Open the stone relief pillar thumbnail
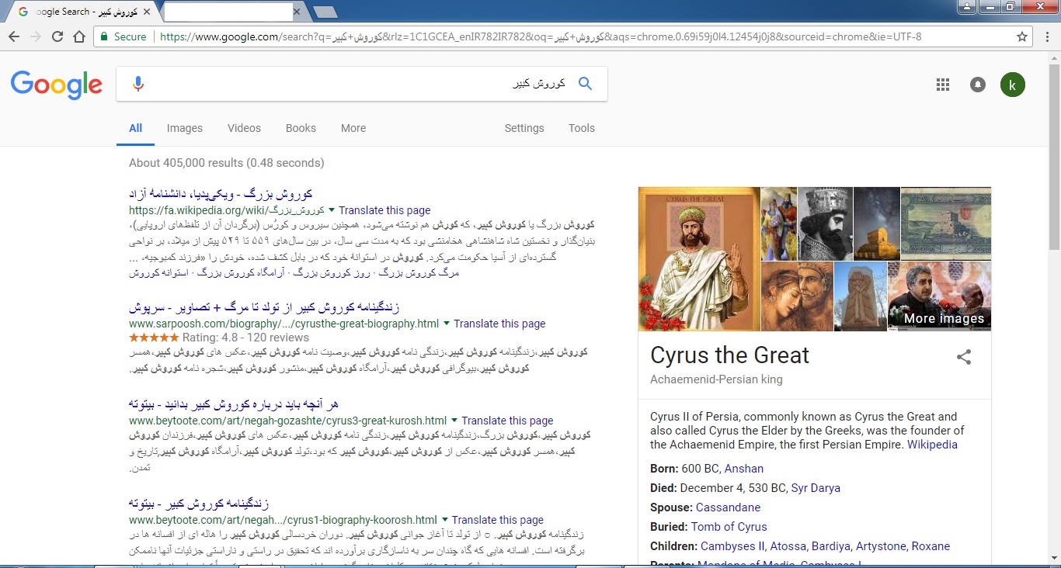The height and width of the screenshot is (568, 1061). [x=861, y=296]
